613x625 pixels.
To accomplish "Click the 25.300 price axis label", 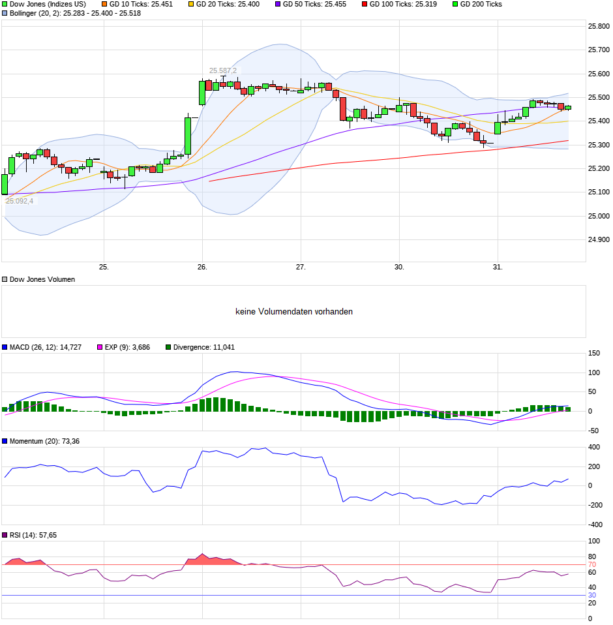I will [599, 145].
